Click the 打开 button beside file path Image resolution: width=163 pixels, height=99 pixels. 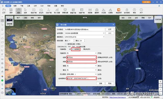click(x=110, y=29)
